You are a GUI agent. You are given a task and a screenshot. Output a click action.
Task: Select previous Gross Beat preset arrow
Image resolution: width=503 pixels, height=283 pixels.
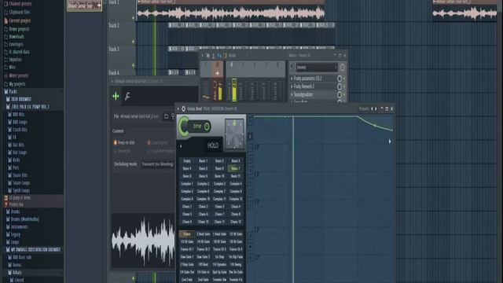click(372, 108)
